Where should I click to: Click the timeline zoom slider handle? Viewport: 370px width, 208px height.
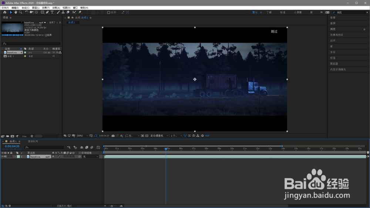point(112,206)
